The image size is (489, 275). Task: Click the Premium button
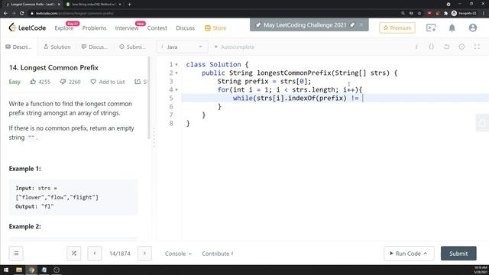coord(397,27)
